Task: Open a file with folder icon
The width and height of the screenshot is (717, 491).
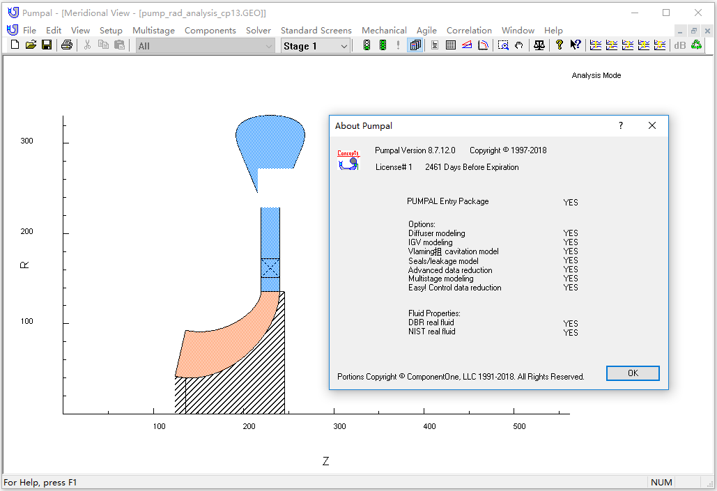Action: [x=31, y=45]
